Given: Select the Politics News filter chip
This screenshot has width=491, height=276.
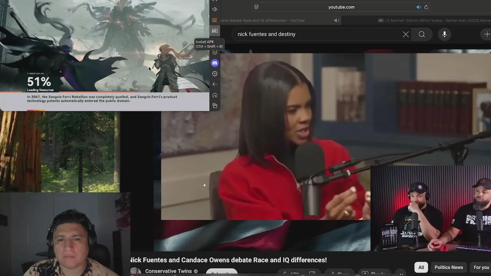Looking at the screenshot, I should click(x=448, y=267).
